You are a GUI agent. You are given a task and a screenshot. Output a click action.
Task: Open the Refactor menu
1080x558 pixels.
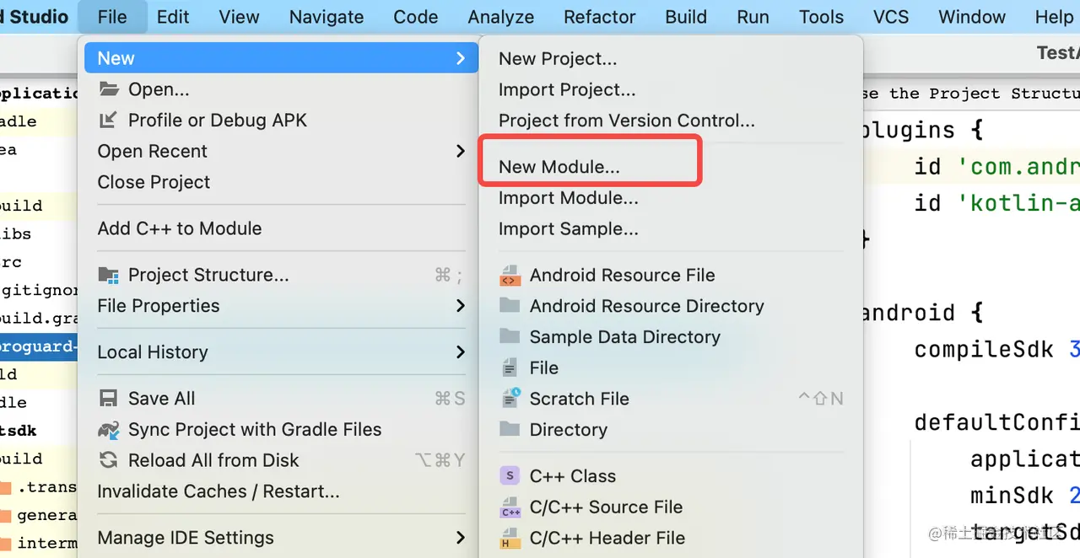coord(599,17)
